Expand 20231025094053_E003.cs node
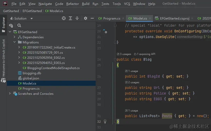This screenshot has height=131, width=211. pos(19,62)
